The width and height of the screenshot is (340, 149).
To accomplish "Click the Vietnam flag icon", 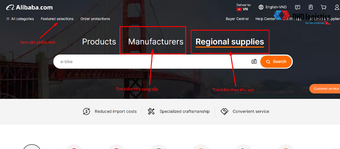I will pos(239,9).
